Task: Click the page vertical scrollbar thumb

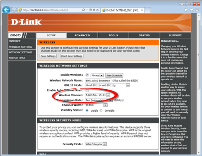Action: (199, 54)
